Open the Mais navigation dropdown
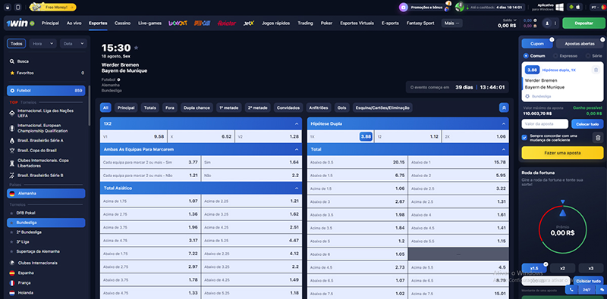Image resolution: width=607 pixels, height=299 pixels. click(451, 23)
